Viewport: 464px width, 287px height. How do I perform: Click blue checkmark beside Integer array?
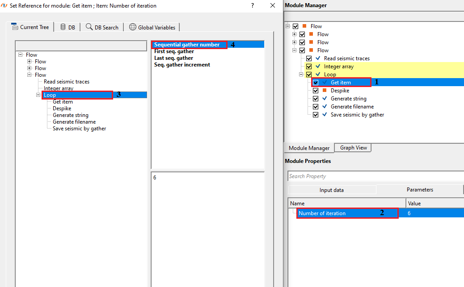point(318,66)
